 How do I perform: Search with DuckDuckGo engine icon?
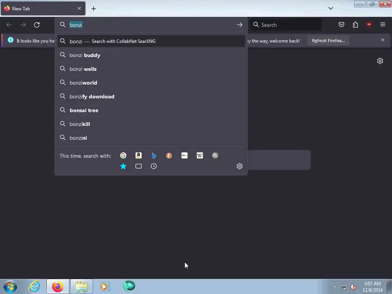pos(169,155)
